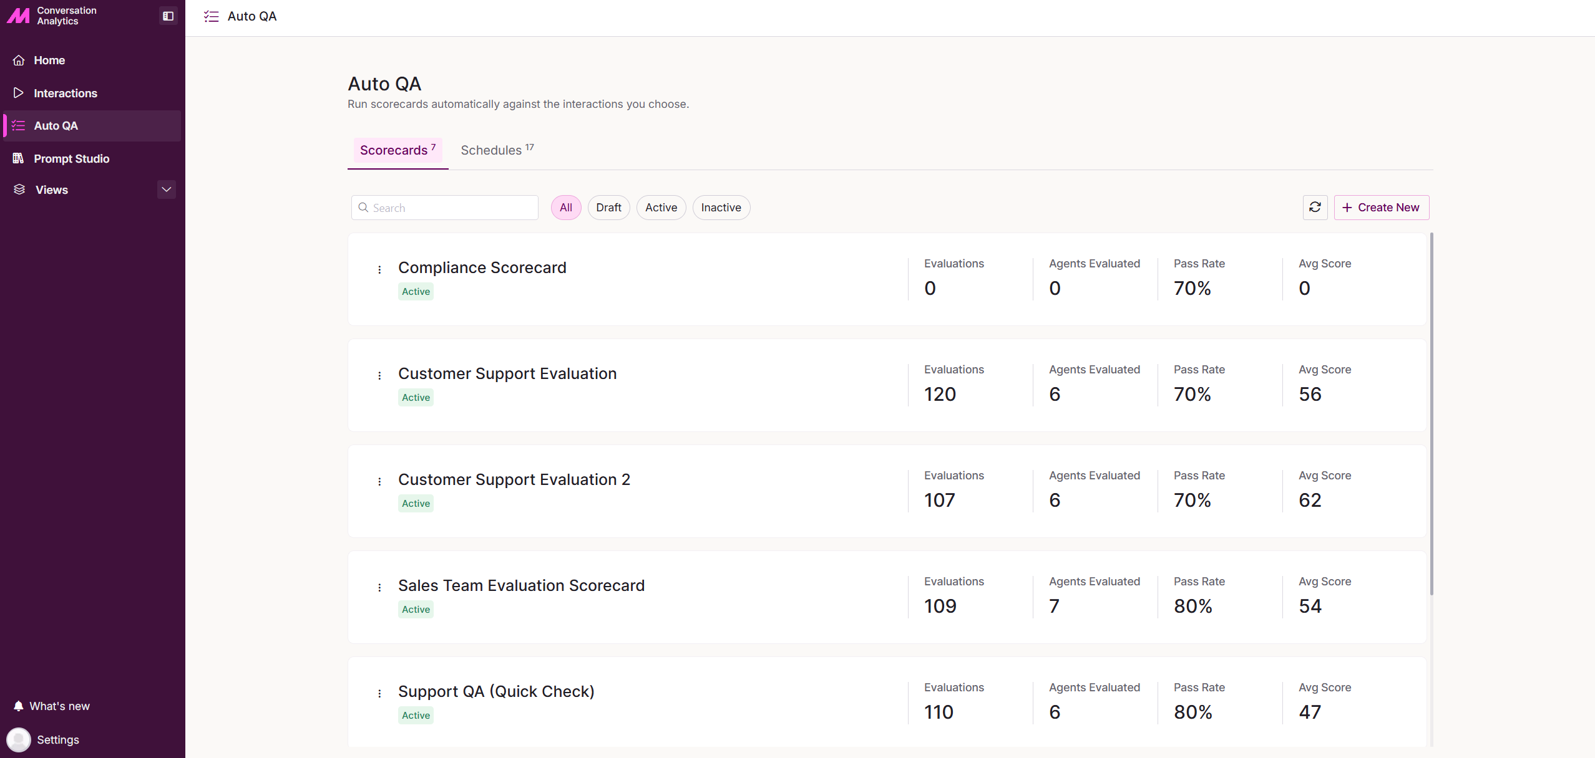The image size is (1595, 758).
Task: Click Create New button
Action: pyautogui.click(x=1382, y=208)
